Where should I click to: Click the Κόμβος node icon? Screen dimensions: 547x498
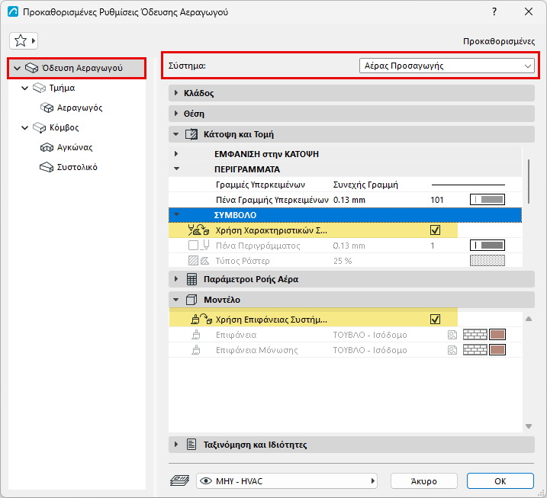tap(39, 127)
